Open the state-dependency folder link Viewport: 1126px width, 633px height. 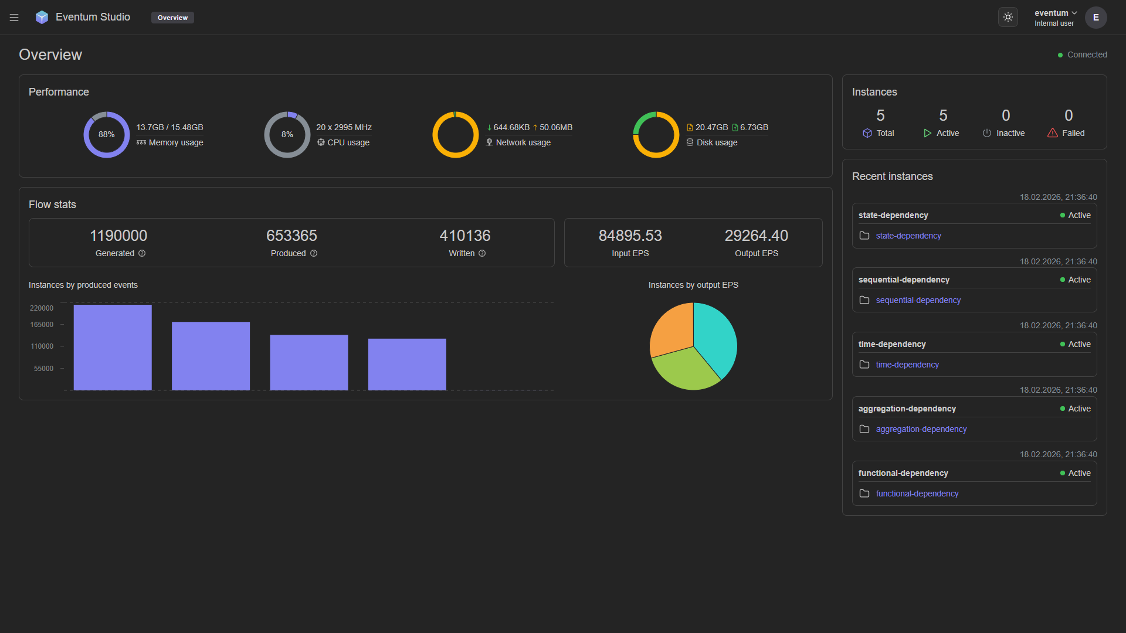pos(908,236)
